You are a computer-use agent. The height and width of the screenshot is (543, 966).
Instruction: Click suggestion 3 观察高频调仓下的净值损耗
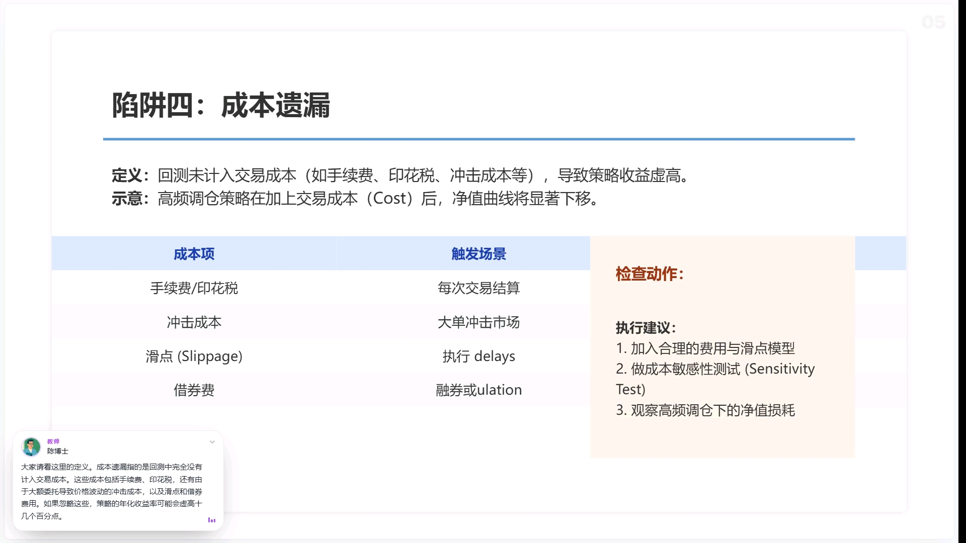tap(705, 410)
